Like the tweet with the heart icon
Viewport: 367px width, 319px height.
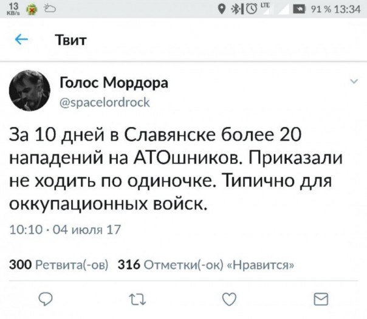229,298
